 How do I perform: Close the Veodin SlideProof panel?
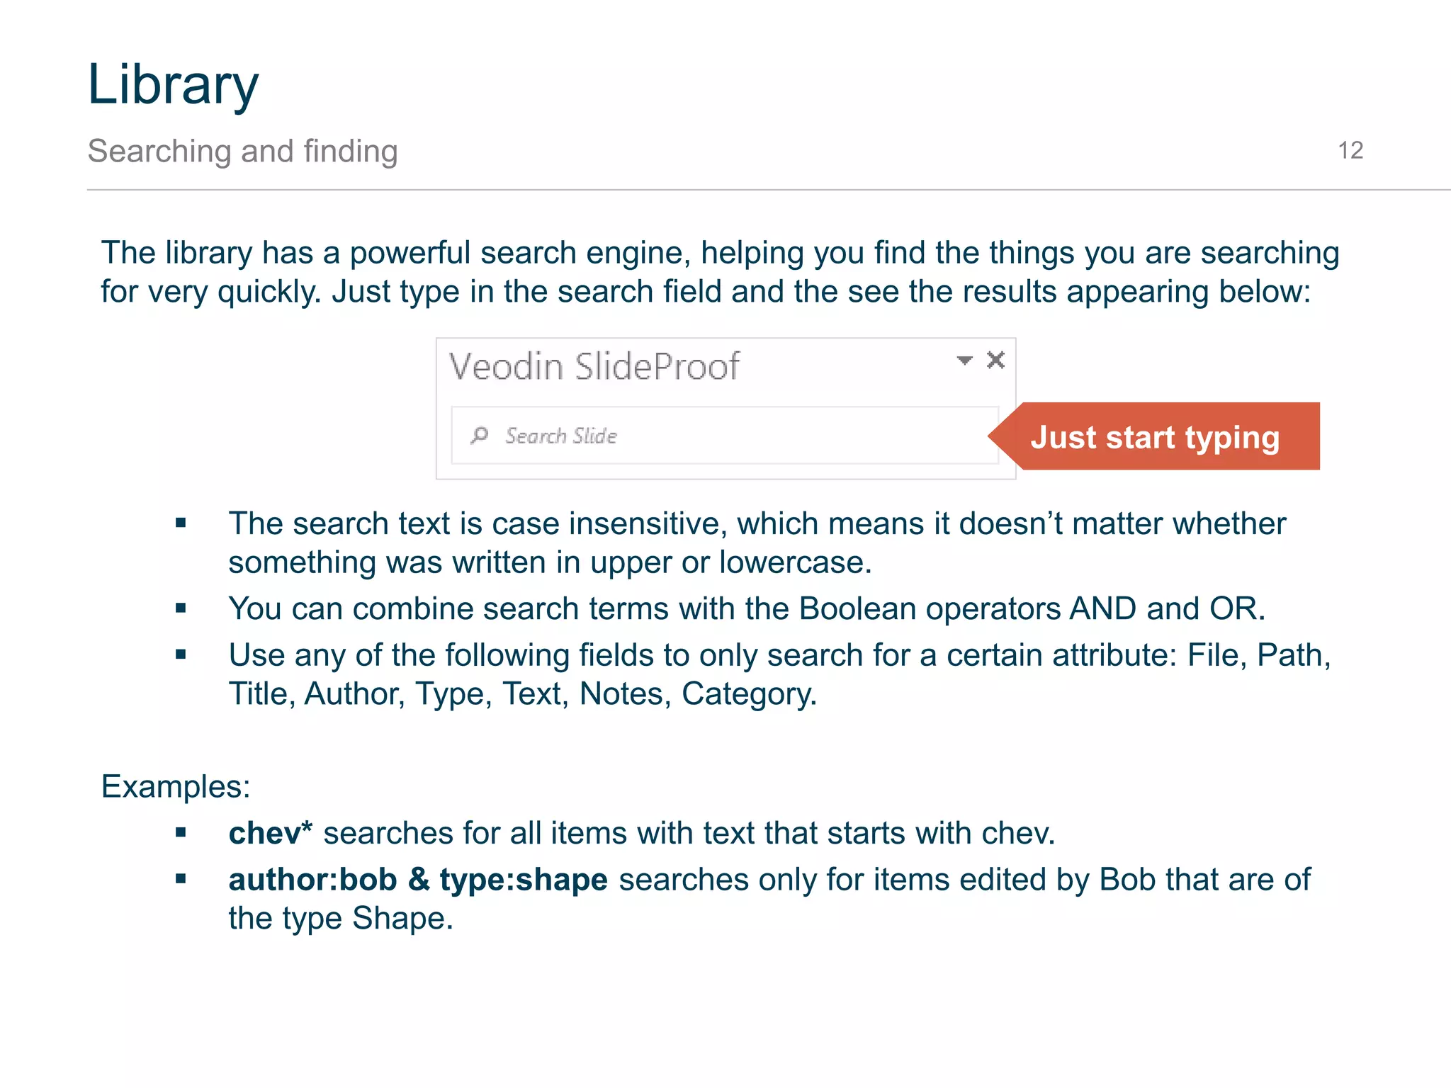995,361
